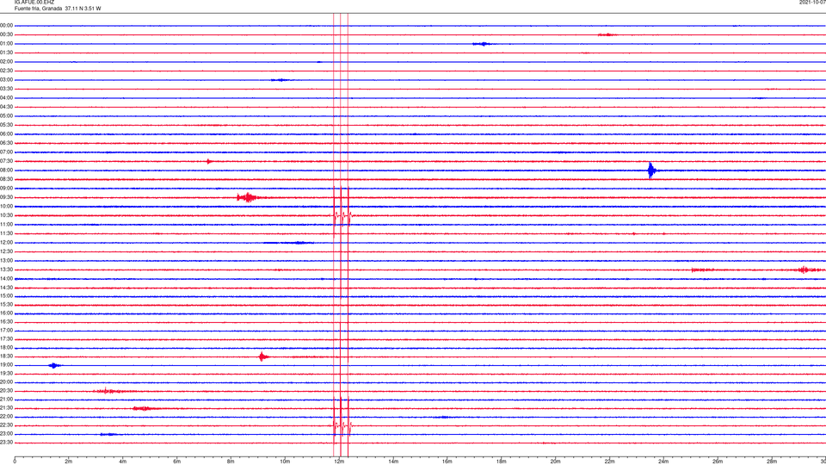Select the 09:30 trace time label
The width and height of the screenshot is (826, 465).
tap(6, 198)
